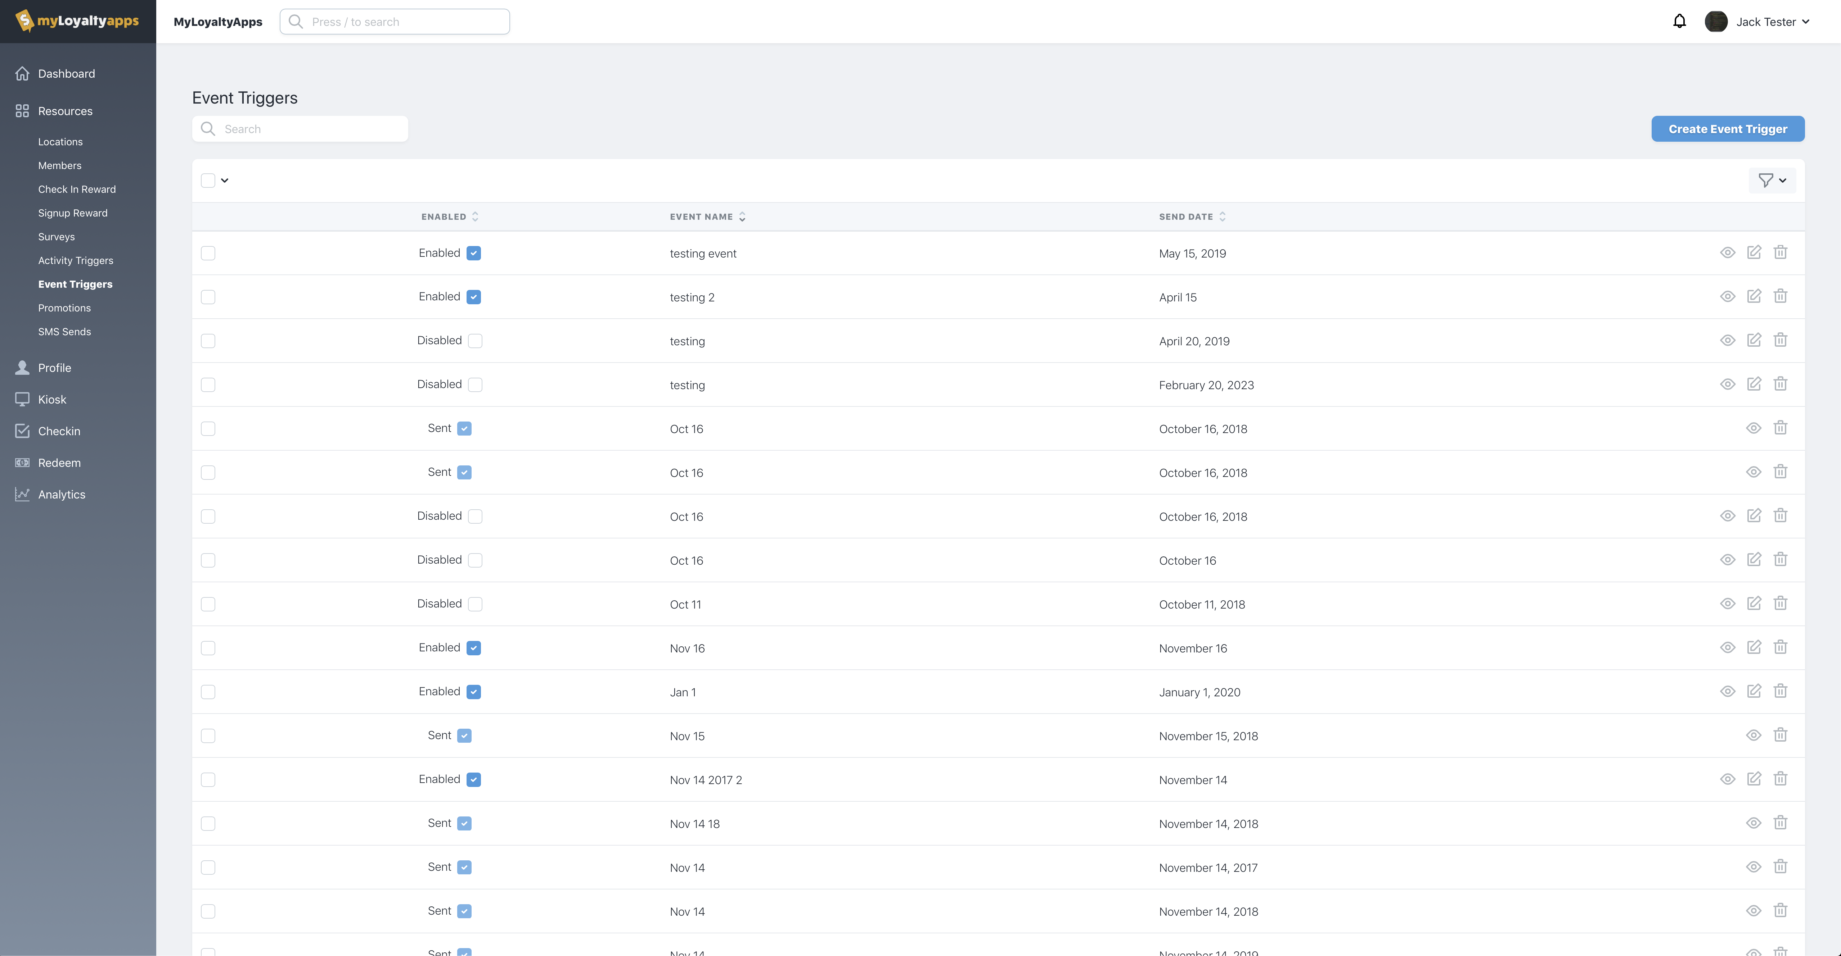
Task: Click the notifications bell icon
Action: pyautogui.click(x=1679, y=22)
